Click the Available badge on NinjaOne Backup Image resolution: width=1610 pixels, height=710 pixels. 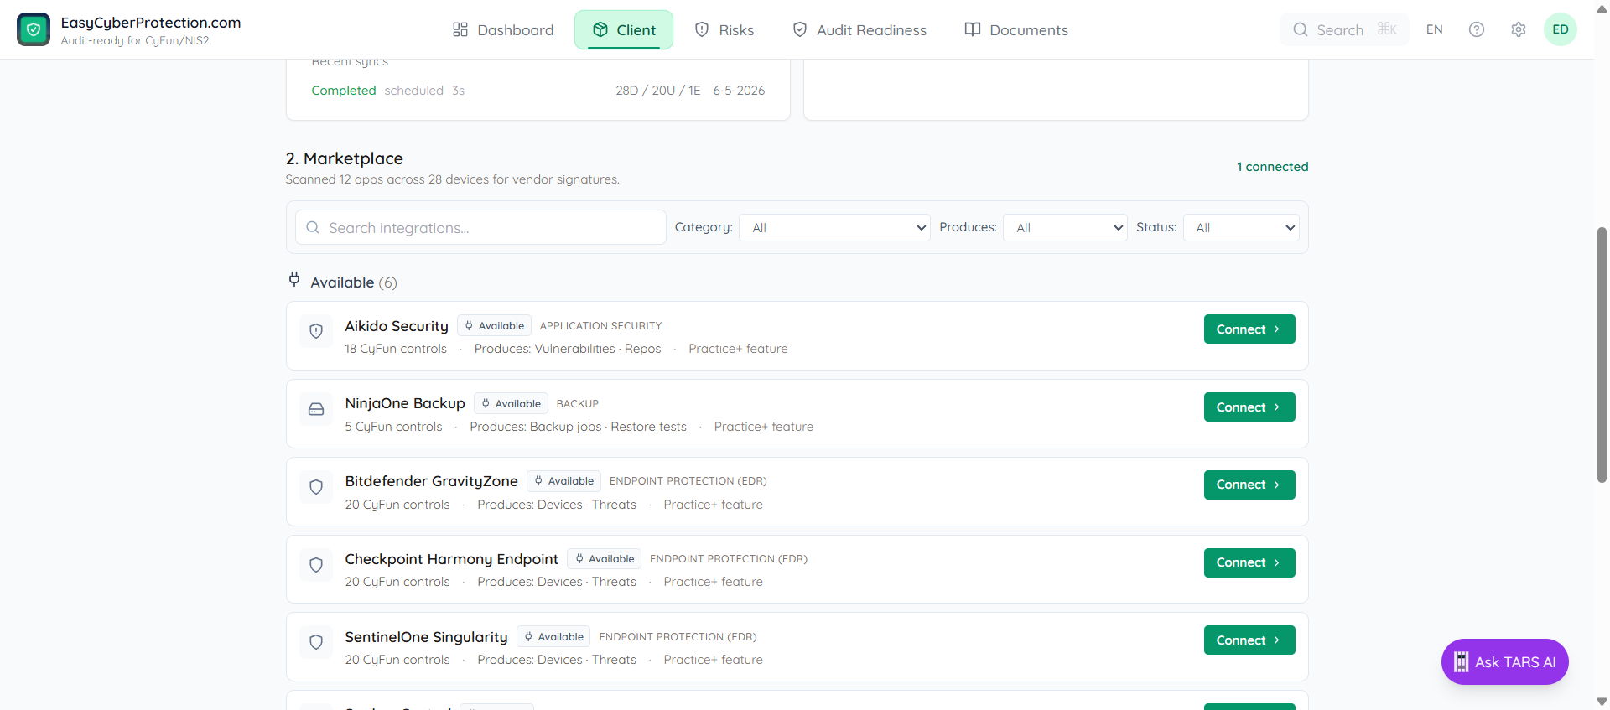click(x=511, y=403)
